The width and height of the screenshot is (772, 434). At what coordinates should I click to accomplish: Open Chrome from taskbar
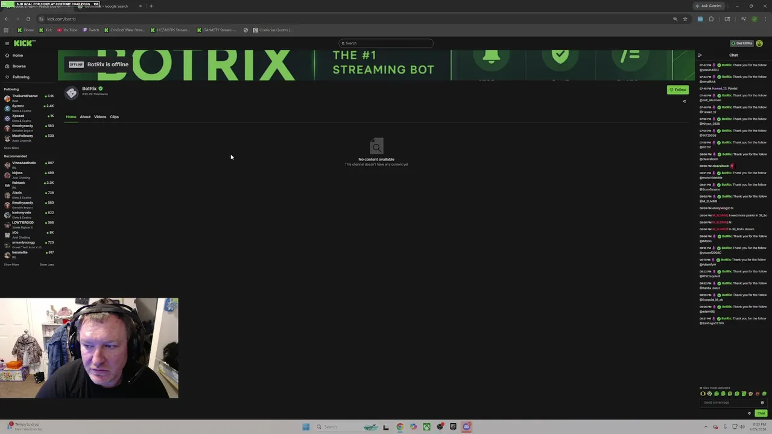click(400, 427)
